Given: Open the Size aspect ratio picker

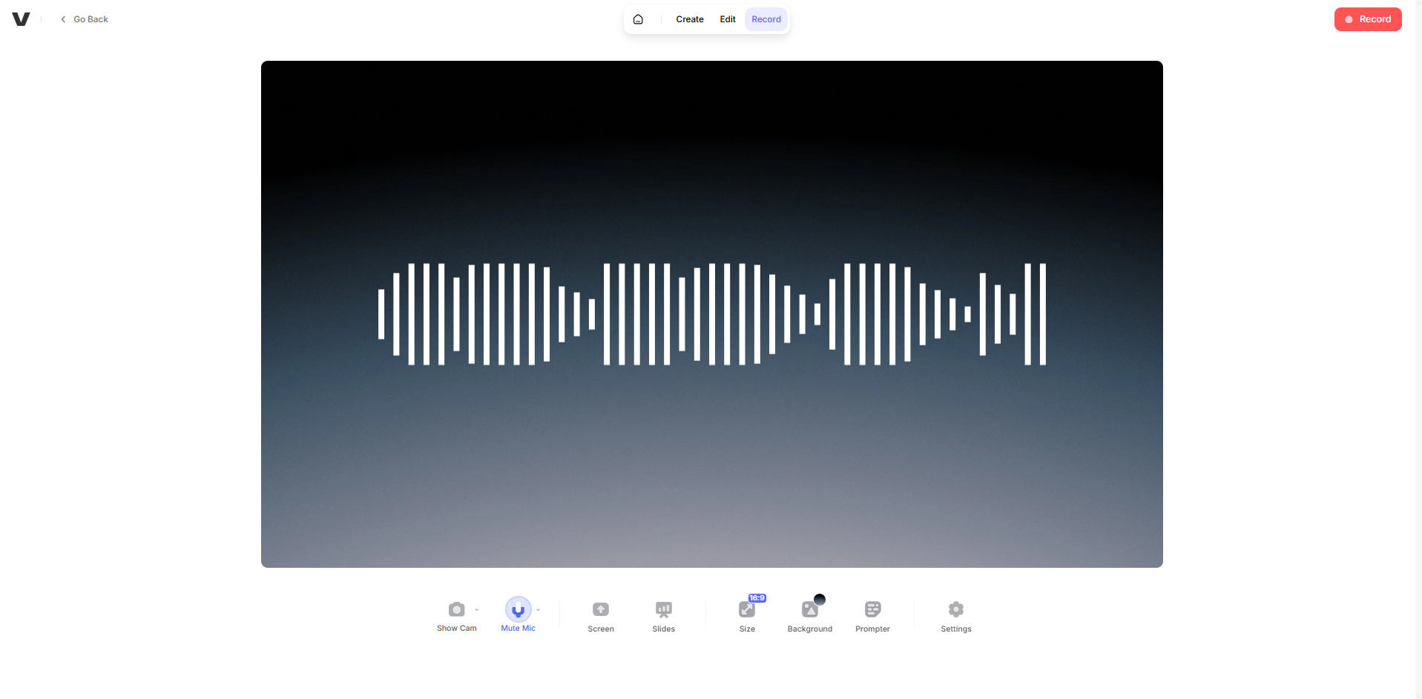Looking at the screenshot, I should [746, 615].
